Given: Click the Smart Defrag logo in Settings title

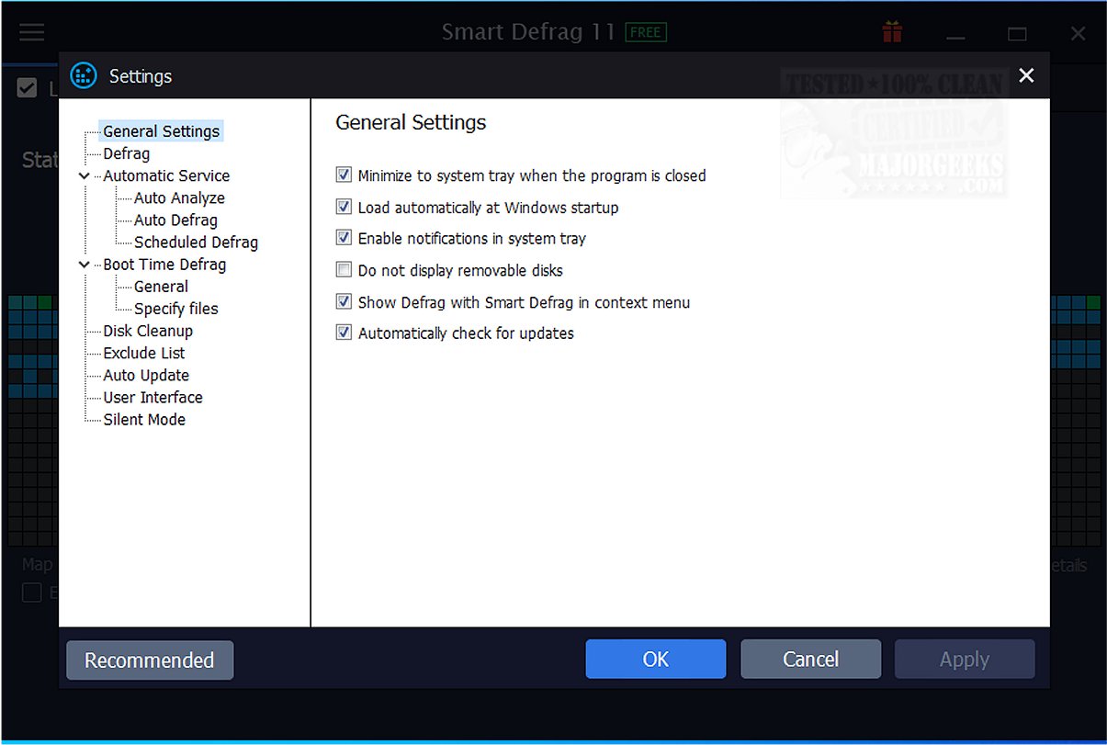Looking at the screenshot, I should [84, 75].
